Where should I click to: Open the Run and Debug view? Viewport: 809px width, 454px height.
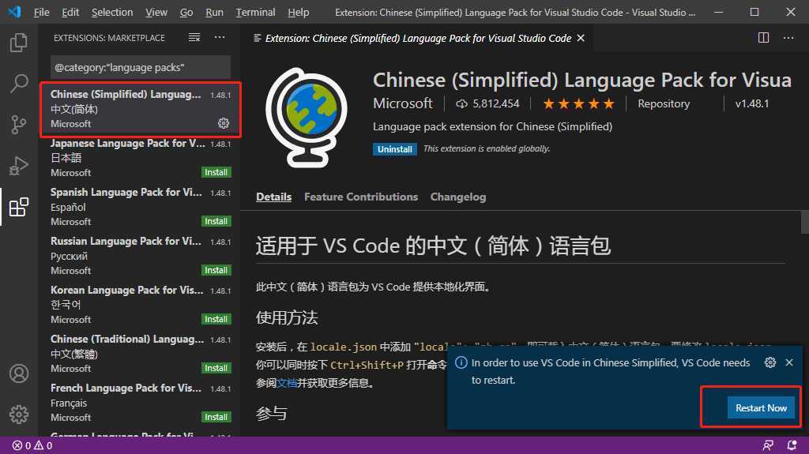[x=19, y=166]
